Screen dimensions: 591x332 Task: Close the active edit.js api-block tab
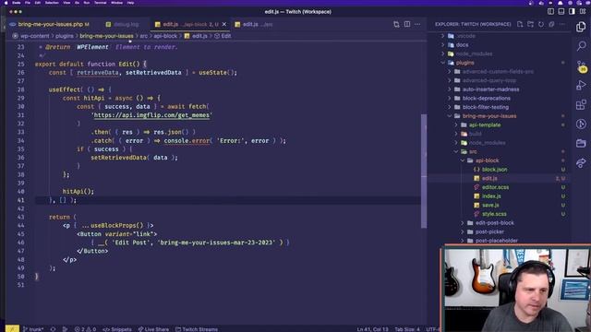coord(224,24)
